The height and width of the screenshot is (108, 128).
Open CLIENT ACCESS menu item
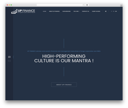click(96, 11)
